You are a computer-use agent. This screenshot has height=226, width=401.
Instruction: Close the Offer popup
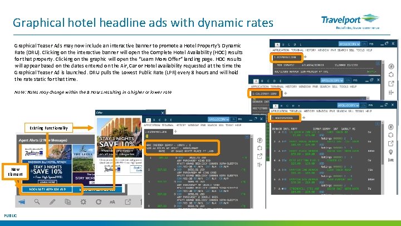coord(163,113)
